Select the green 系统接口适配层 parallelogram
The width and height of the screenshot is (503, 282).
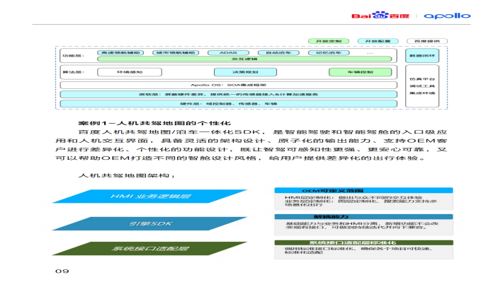click(149, 248)
